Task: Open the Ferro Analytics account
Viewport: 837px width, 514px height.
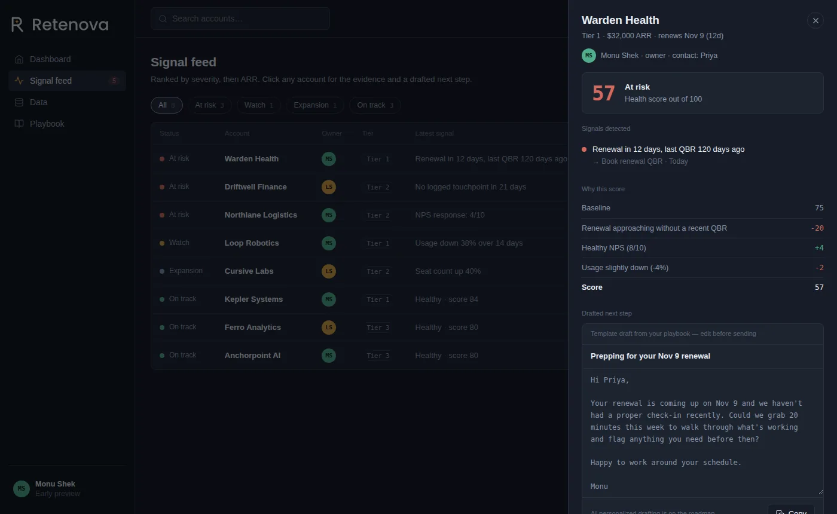Action: click(x=252, y=328)
